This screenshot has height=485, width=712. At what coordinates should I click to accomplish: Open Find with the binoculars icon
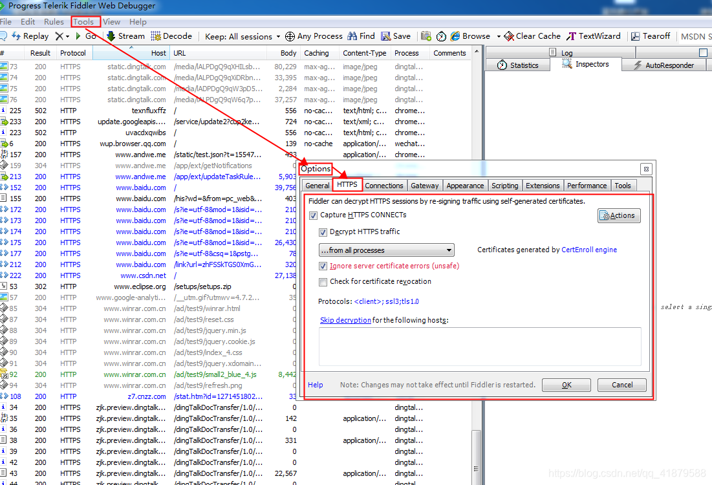[x=352, y=36]
